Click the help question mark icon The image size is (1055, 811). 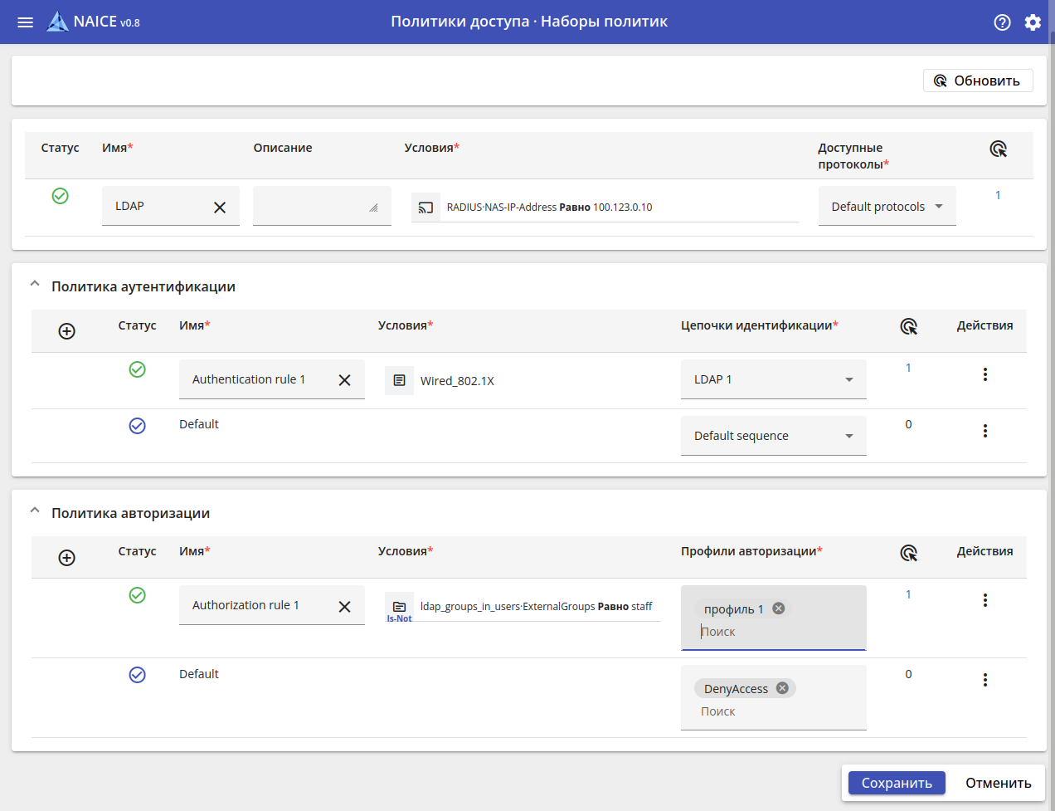(1002, 22)
